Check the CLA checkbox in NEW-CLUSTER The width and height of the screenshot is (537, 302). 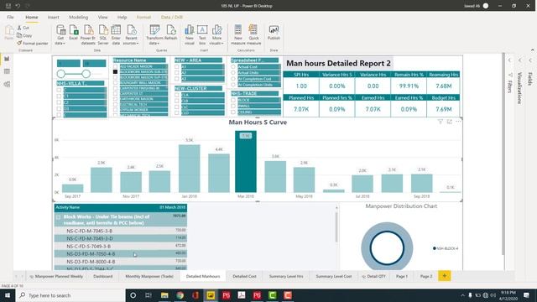point(177,95)
